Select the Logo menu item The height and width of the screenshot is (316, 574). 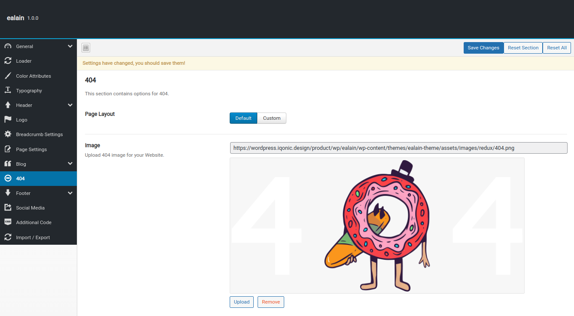coord(38,120)
